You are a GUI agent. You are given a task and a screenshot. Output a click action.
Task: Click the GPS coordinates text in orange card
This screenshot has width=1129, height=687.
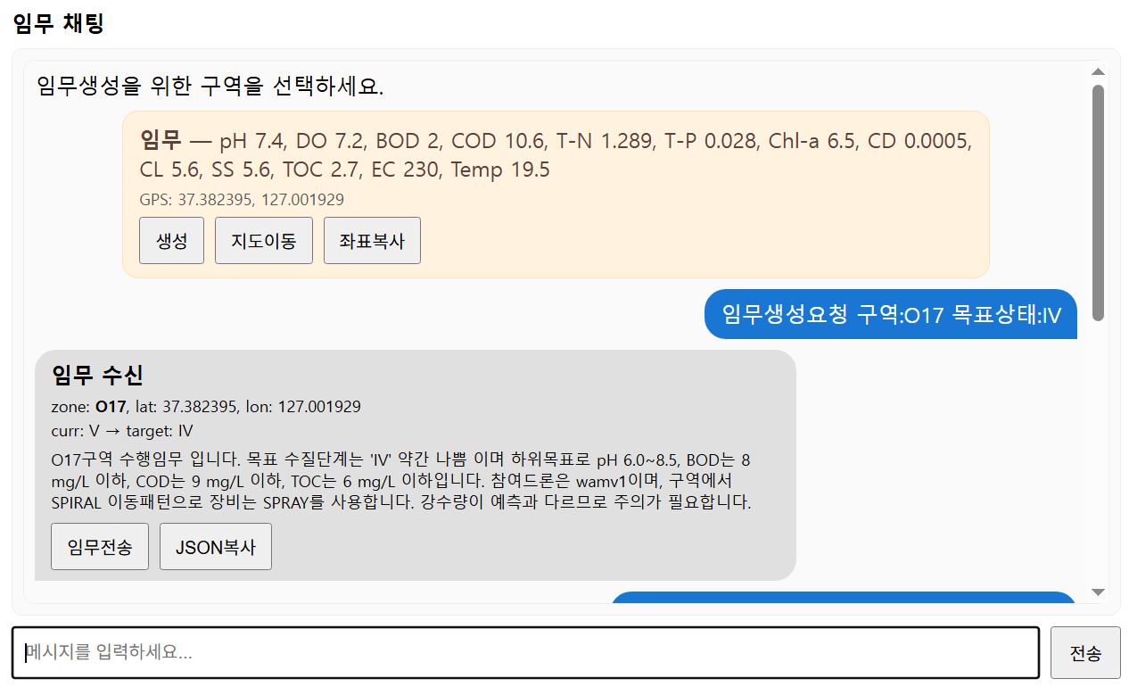[242, 200]
